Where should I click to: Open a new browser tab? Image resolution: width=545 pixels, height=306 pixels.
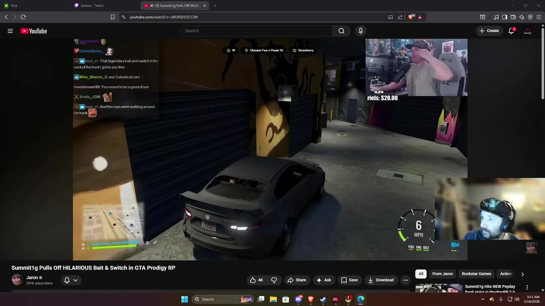click(x=215, y=6)
